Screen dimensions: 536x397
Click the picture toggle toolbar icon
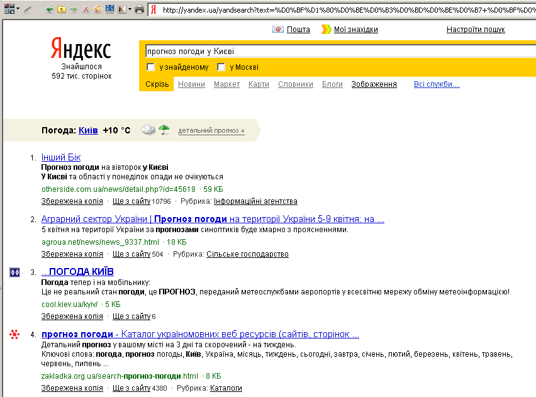point(121,9)
